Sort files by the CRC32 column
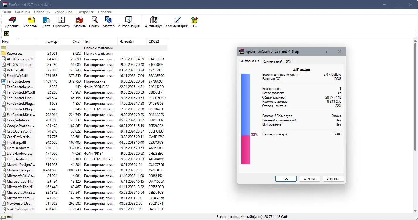 [157, 42]
